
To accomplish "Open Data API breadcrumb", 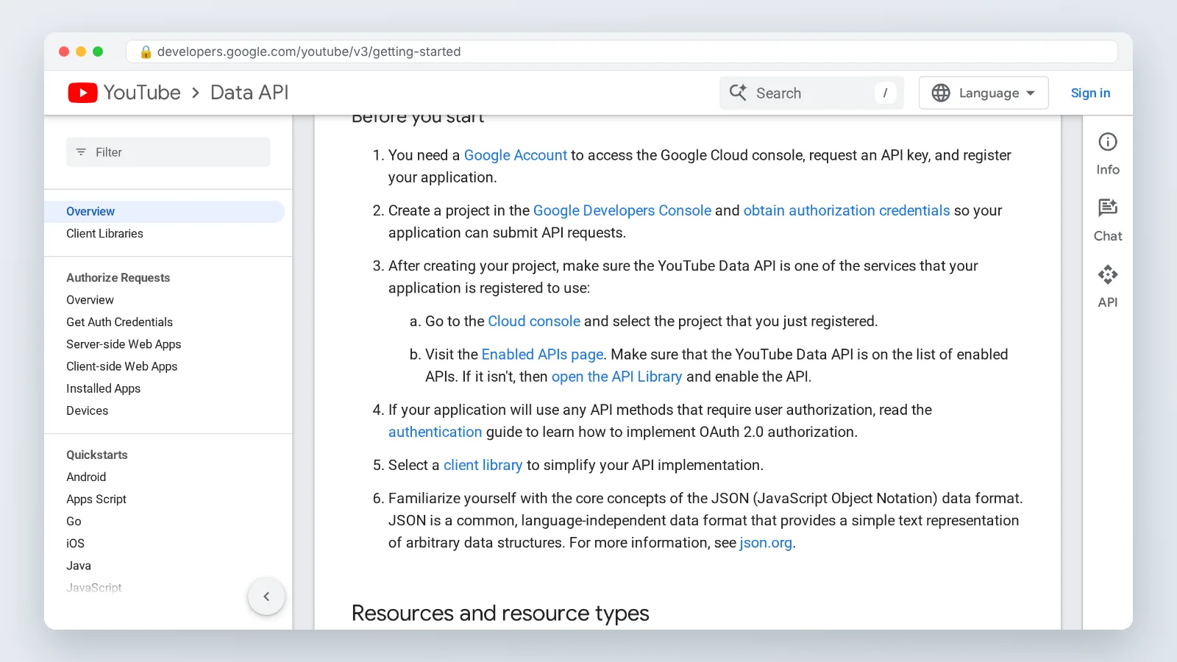I will (x=249, y=93).
